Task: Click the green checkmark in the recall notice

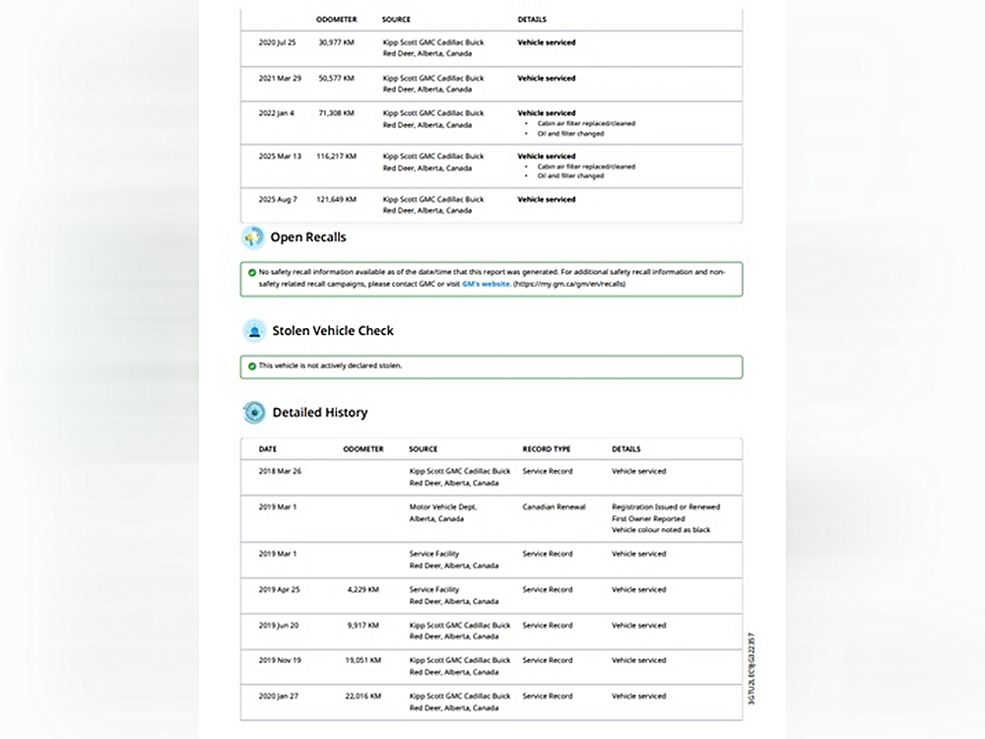Action: click(x=252, y=271)
